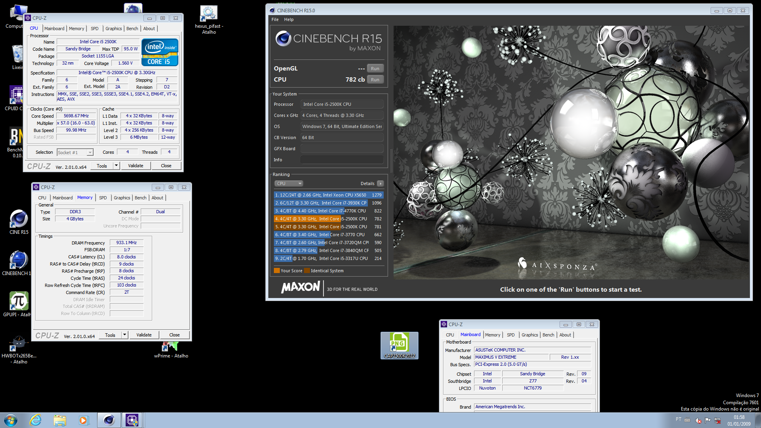Click the Info input field in Cinebench
The width and height of the screenshot is (761, 428).
pos(342,160)
